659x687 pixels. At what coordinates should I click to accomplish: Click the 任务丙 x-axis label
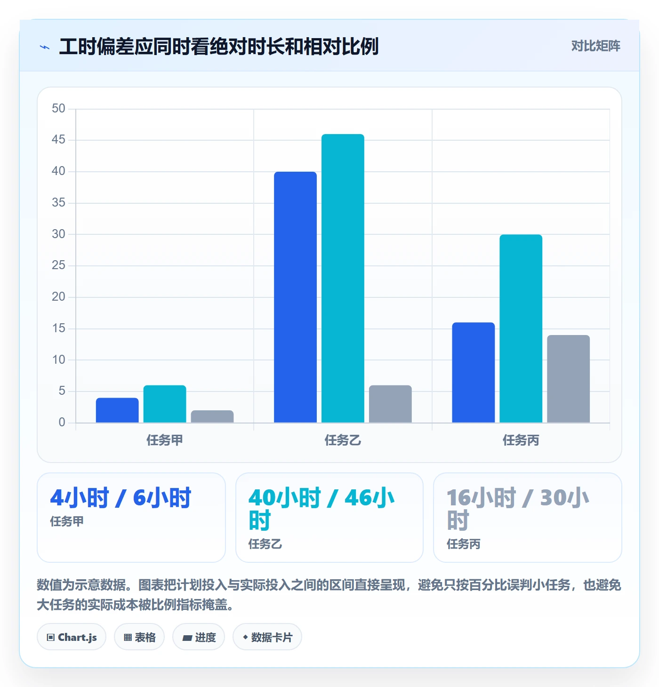521,440
